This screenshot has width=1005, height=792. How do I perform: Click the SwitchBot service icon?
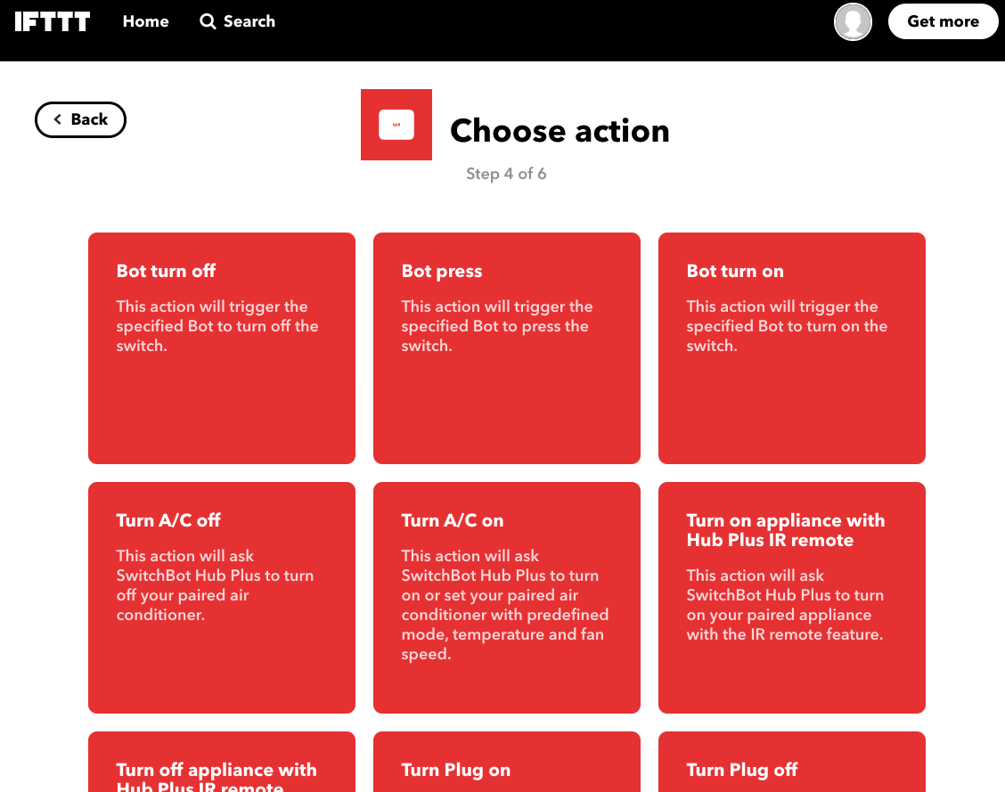[x=396, y=125]
